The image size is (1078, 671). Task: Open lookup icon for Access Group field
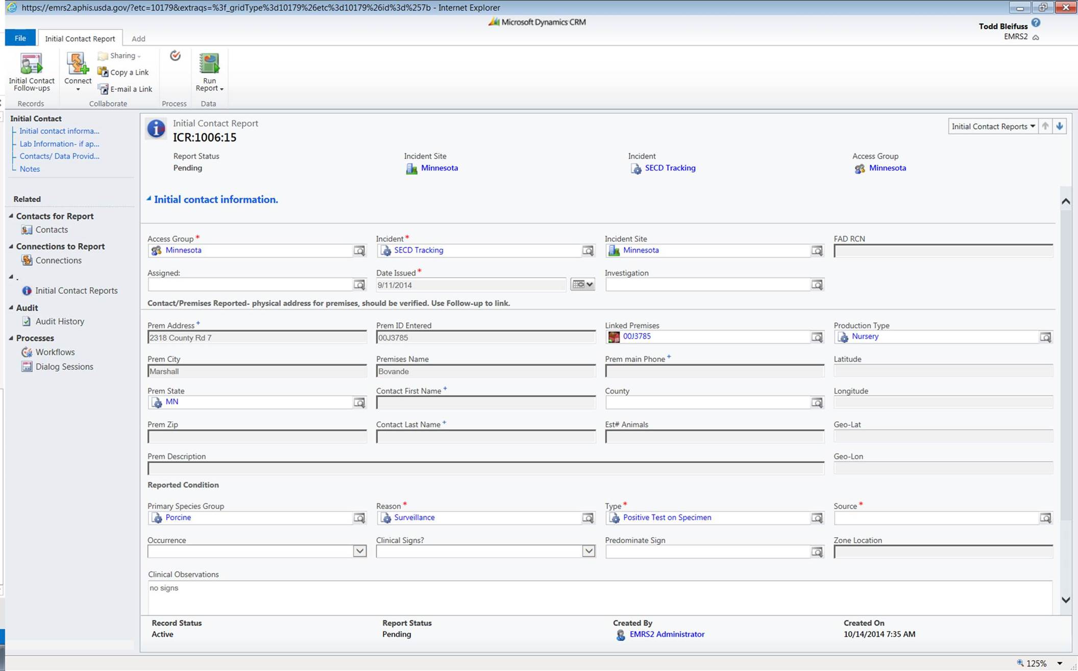click(359, 251)
